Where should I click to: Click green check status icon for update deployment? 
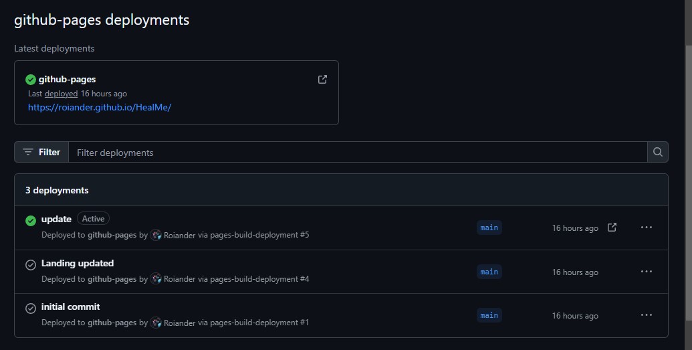(x=31, y=221)
